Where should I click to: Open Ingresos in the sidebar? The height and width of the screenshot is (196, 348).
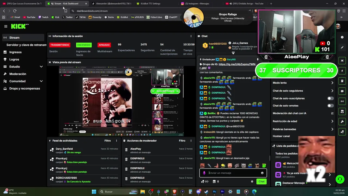tap(23, 52)
